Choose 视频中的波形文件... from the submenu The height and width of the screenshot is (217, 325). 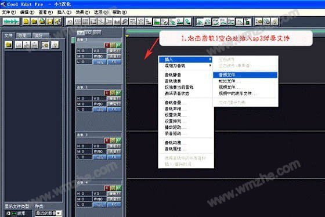[245, 93]
